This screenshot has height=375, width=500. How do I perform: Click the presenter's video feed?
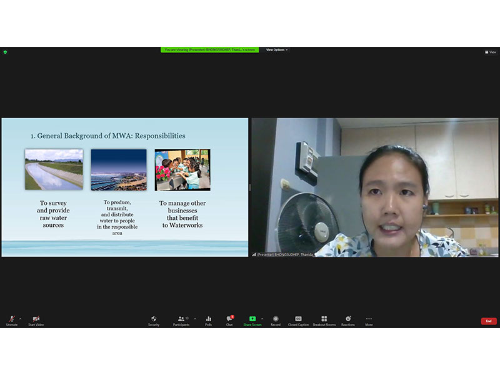[x=375, y=187]
